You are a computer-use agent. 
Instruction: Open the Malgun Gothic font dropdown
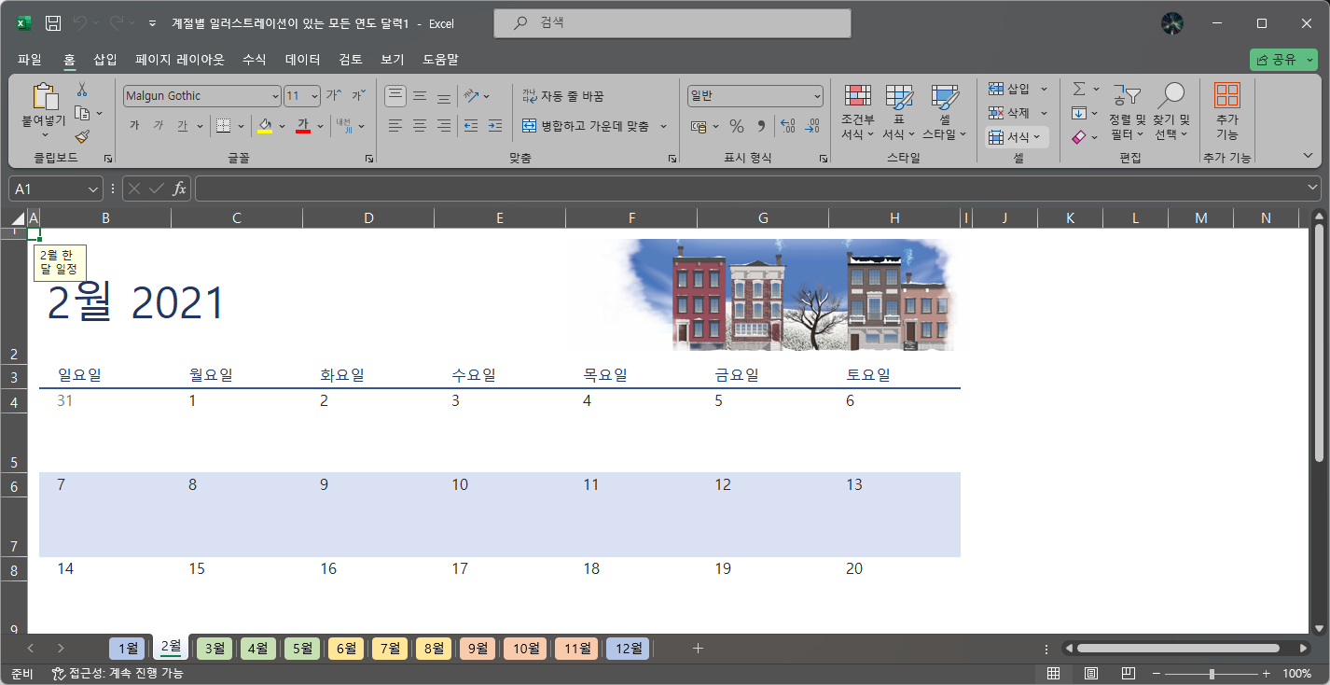point(275,96)
